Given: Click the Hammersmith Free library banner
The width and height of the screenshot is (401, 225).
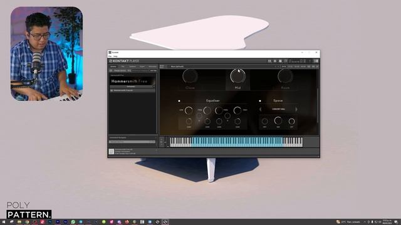Looking at the screenshot, I should pos(132,81).
